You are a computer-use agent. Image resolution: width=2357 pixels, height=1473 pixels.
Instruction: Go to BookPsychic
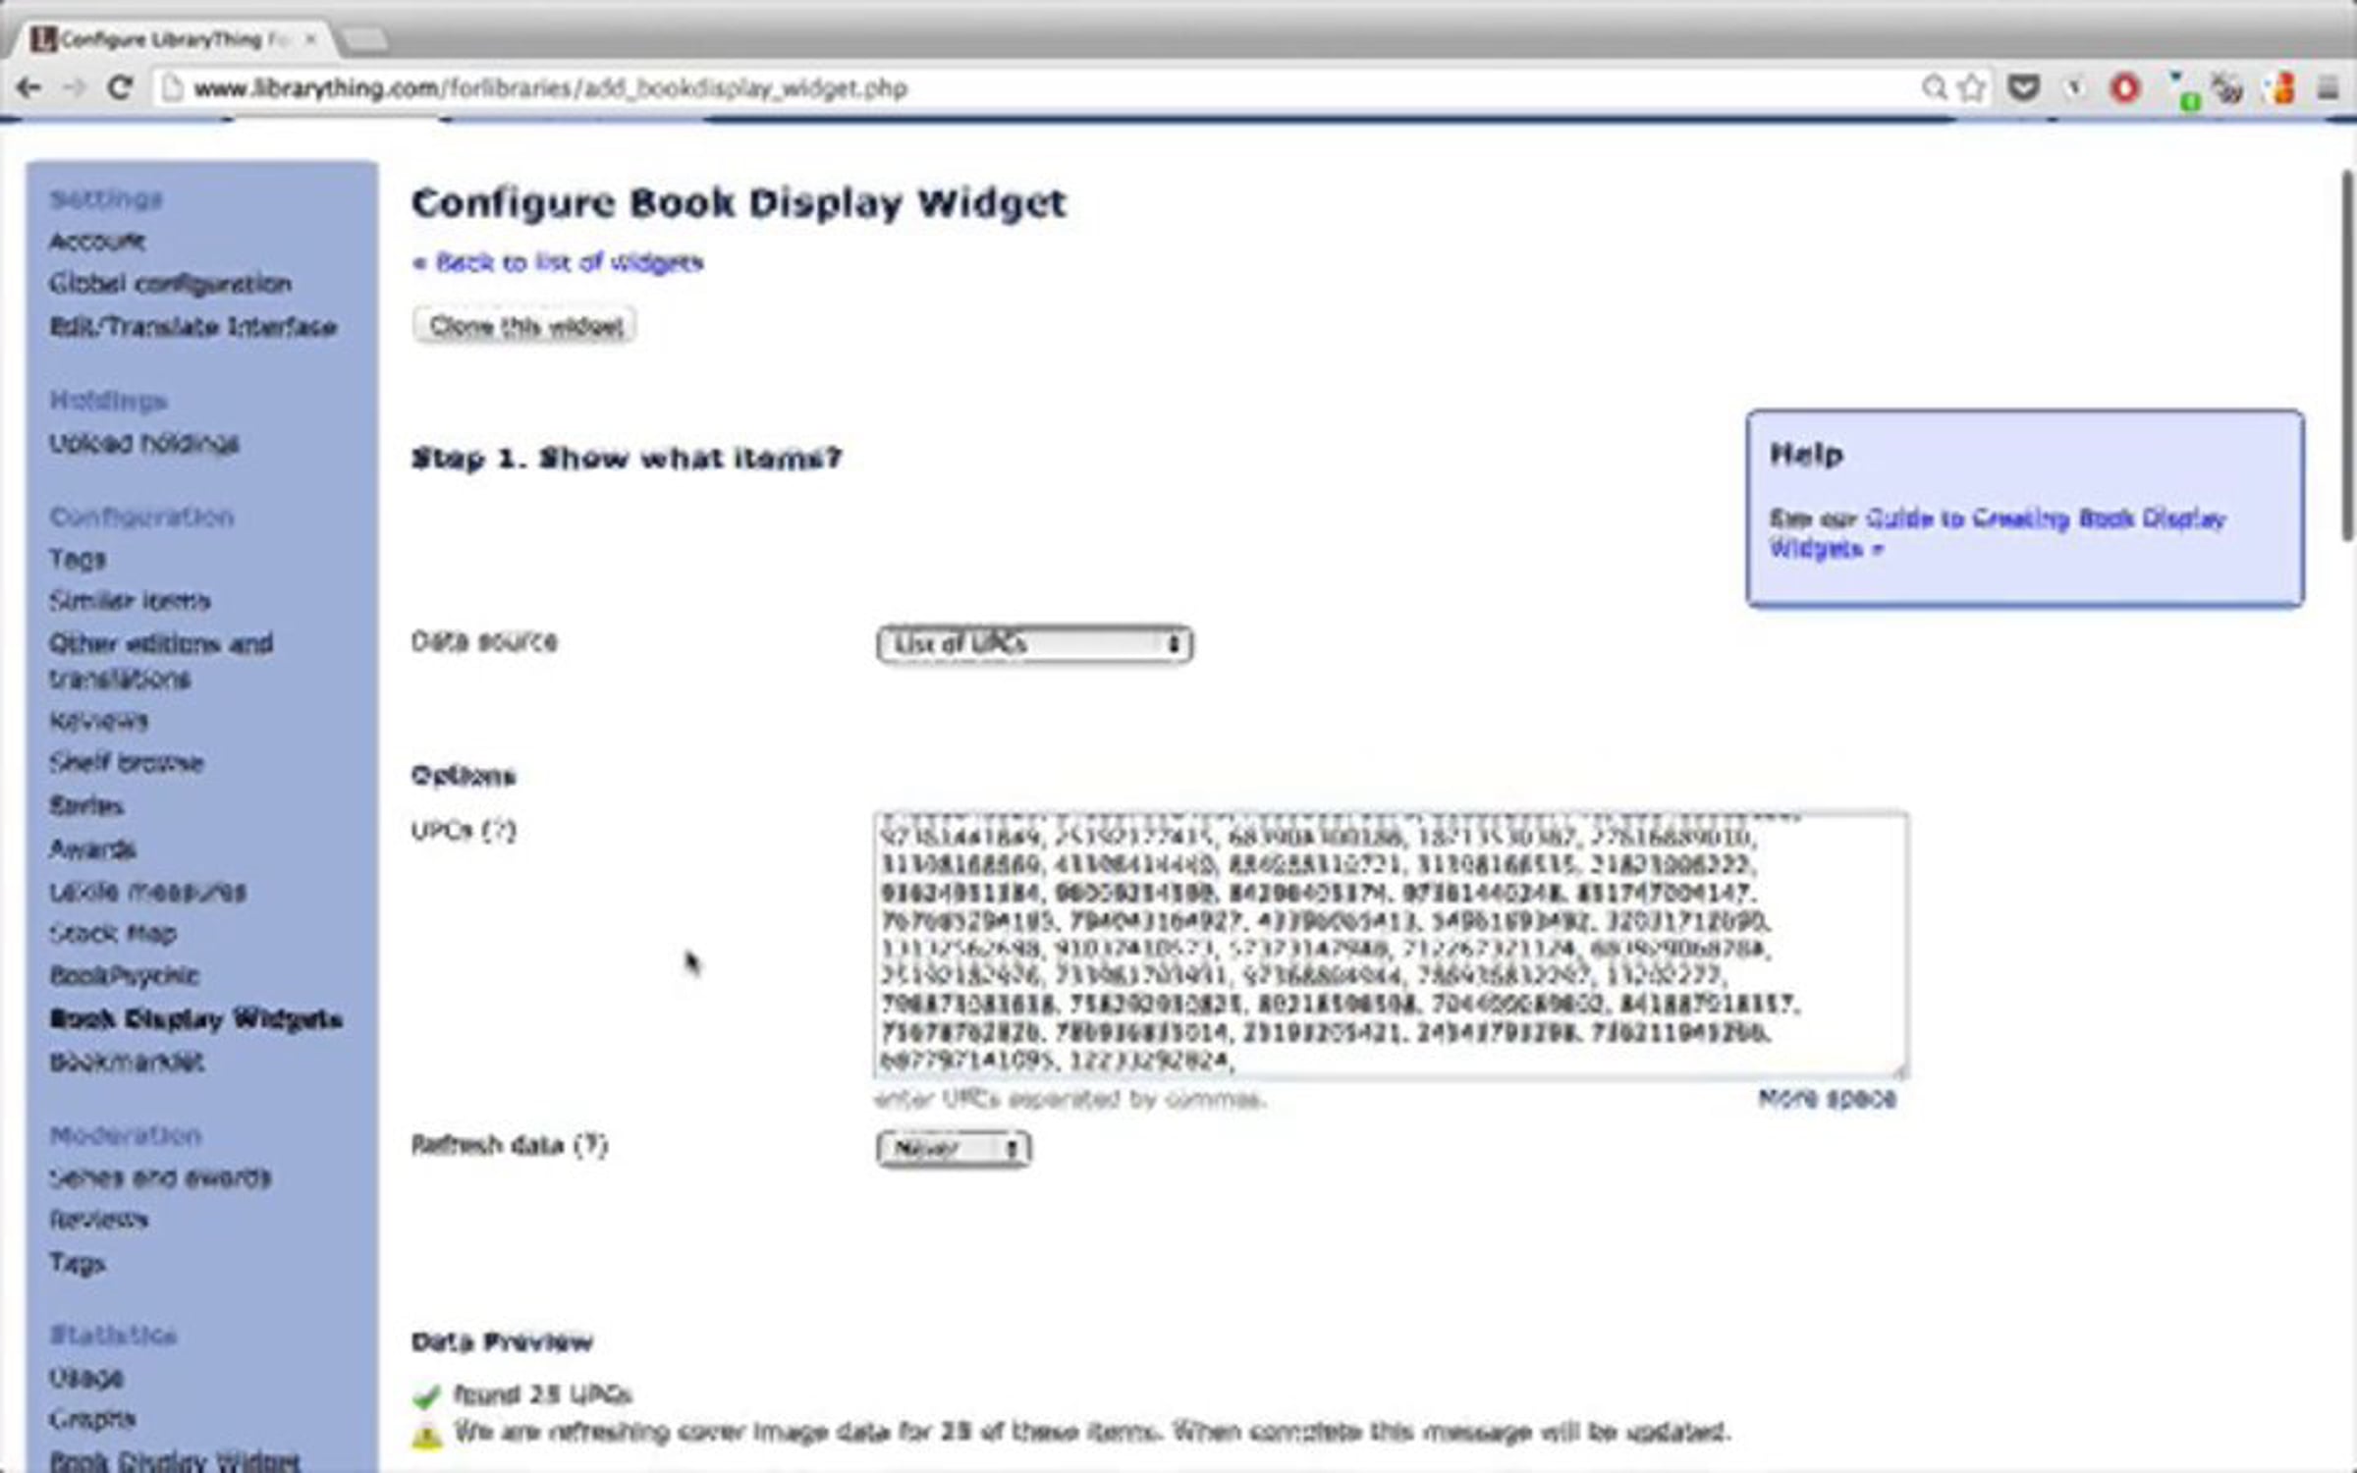124,976
